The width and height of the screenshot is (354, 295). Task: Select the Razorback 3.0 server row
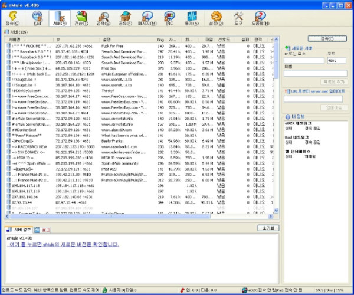139,57
